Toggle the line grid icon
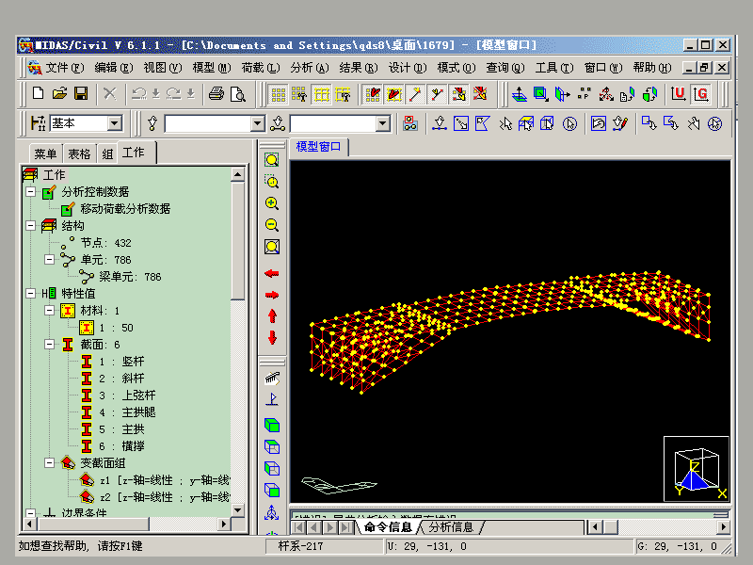 321,94
